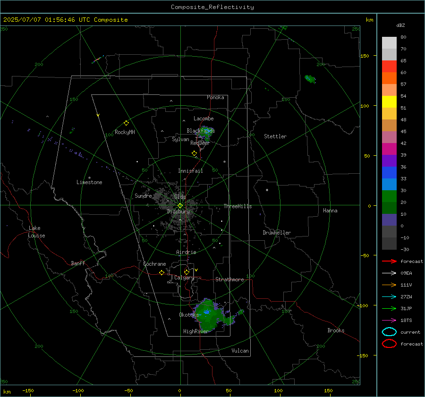Select the Didsbury label

pos(178,211)
